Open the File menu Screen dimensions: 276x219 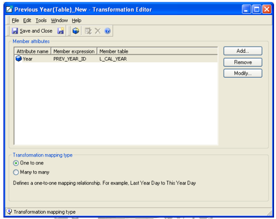(15, 20)
